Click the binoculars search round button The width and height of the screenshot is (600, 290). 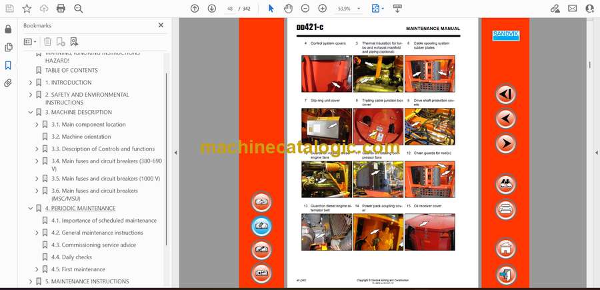coord(505,184)
